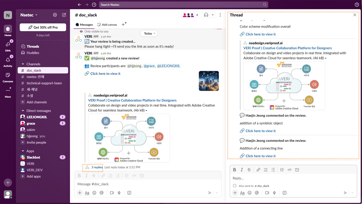Insert code block in thread reply toolbar
Image resolution: width=362 pixels, height=204 pixels.
click(297, 170)
